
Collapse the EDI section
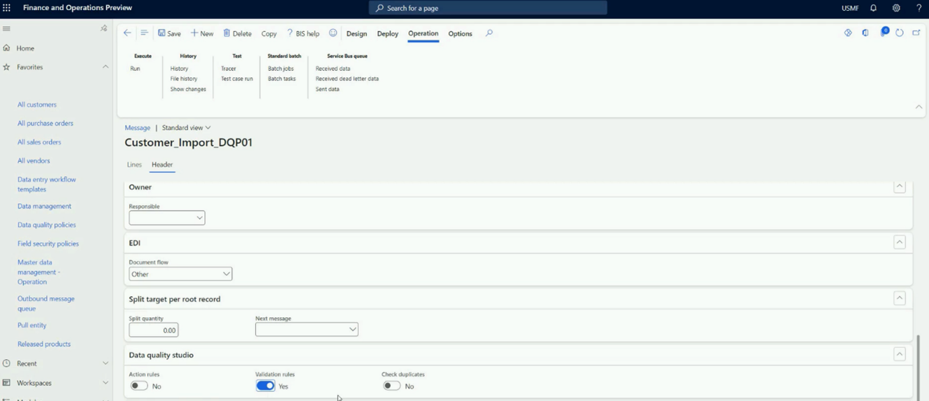[899, 242]
